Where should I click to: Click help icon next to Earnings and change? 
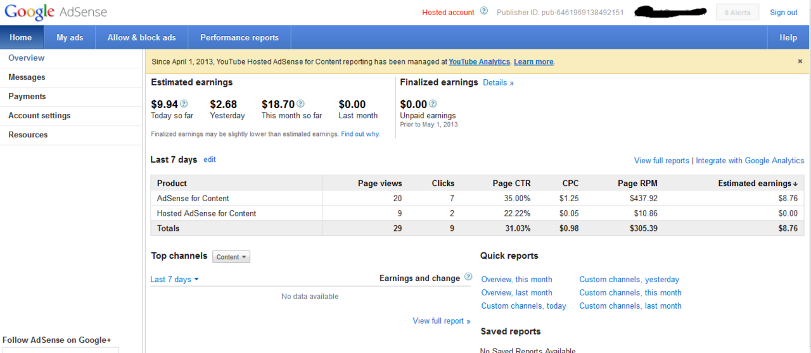coord(468,277)
